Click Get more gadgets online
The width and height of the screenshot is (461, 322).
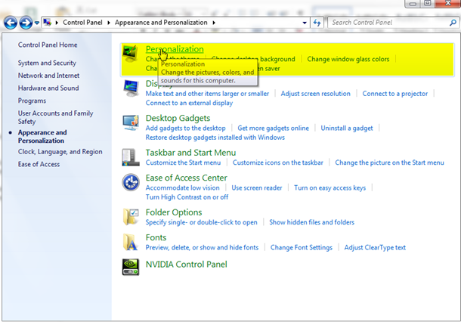point(273,128)
